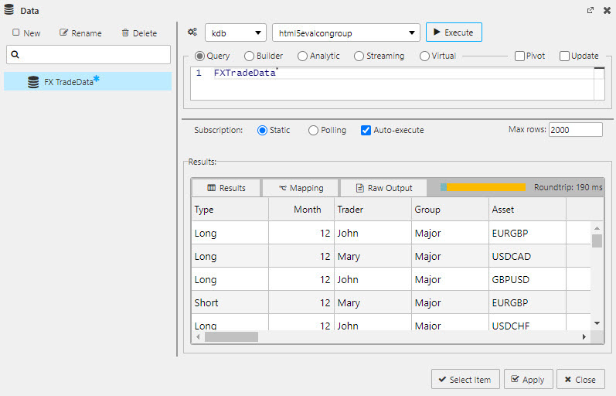This screenshot has width=616, height=396.
Task: Click the Execute play button
Action: pos(454,32)
